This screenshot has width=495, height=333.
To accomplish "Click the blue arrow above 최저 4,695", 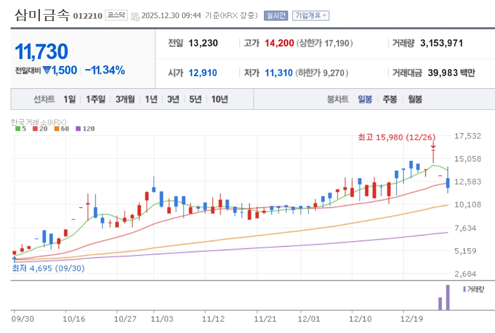I will (x=14, y=259).
